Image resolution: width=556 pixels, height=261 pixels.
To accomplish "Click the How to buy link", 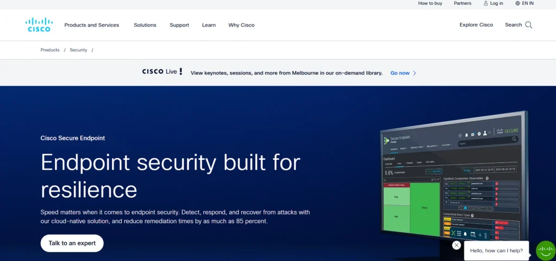I will point(430,3).
